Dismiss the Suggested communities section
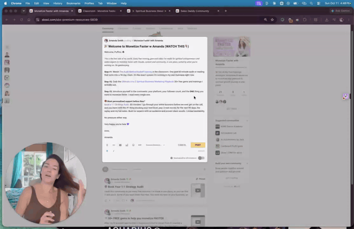354x229 pixels. 247,121
